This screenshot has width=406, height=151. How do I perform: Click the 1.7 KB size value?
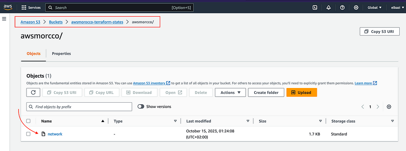click(314, 134)
